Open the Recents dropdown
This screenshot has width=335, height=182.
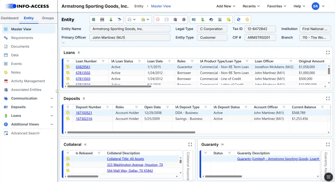tap(251, 6)
